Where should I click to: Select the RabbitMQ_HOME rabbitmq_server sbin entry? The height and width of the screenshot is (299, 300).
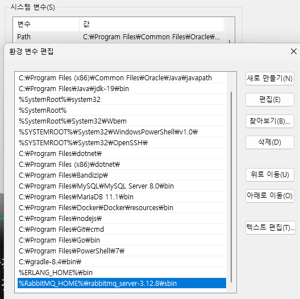(x=122, y=283)
